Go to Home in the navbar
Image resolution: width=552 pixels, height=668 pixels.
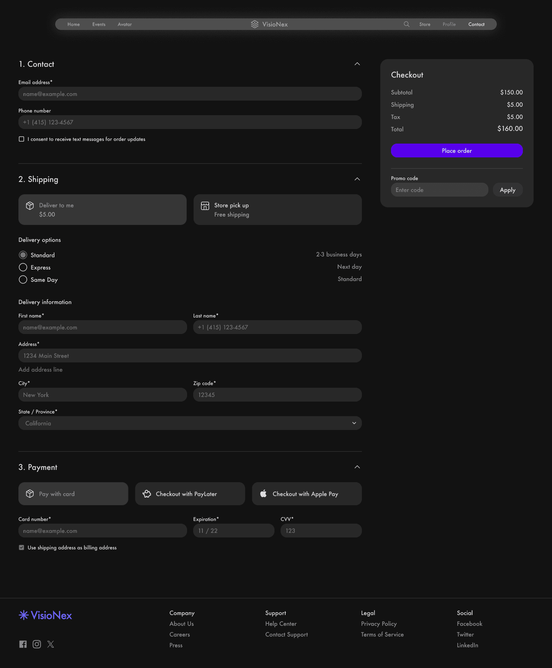click(x=74, y=24)
